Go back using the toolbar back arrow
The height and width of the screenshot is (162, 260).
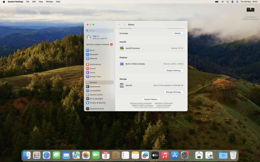tap(119, 25)
